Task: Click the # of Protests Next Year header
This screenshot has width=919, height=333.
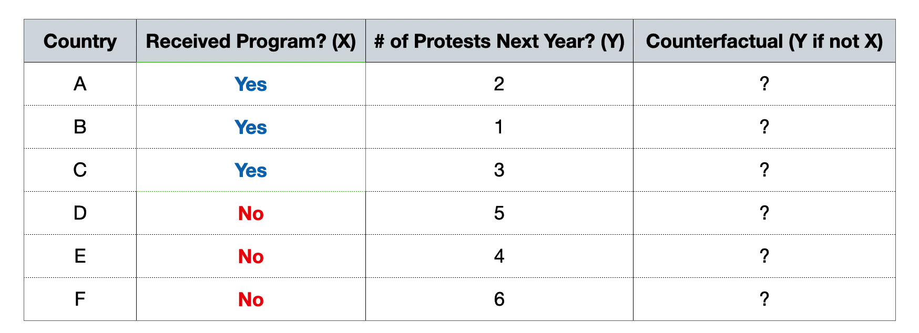Action: point(499,41)
